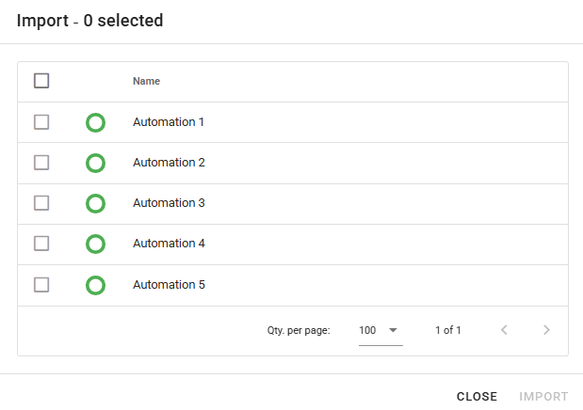The height and width of the screenshot is (410, 583).
Task: Go to the previous page arrow
Action: (504, 330)
